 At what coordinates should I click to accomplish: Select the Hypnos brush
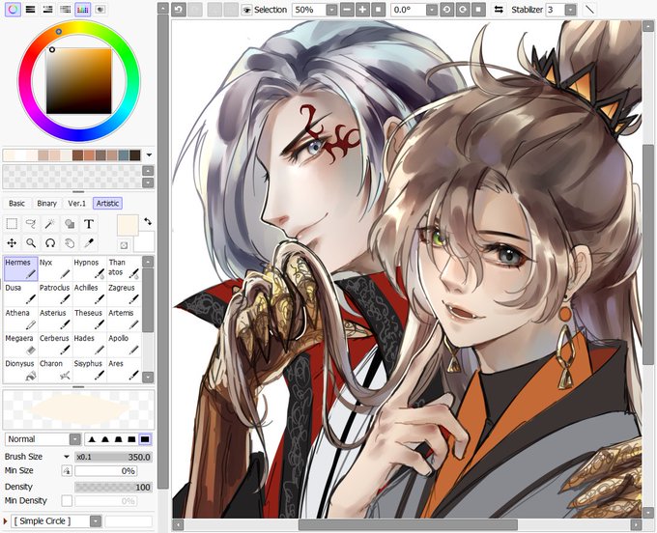(89, 268)
